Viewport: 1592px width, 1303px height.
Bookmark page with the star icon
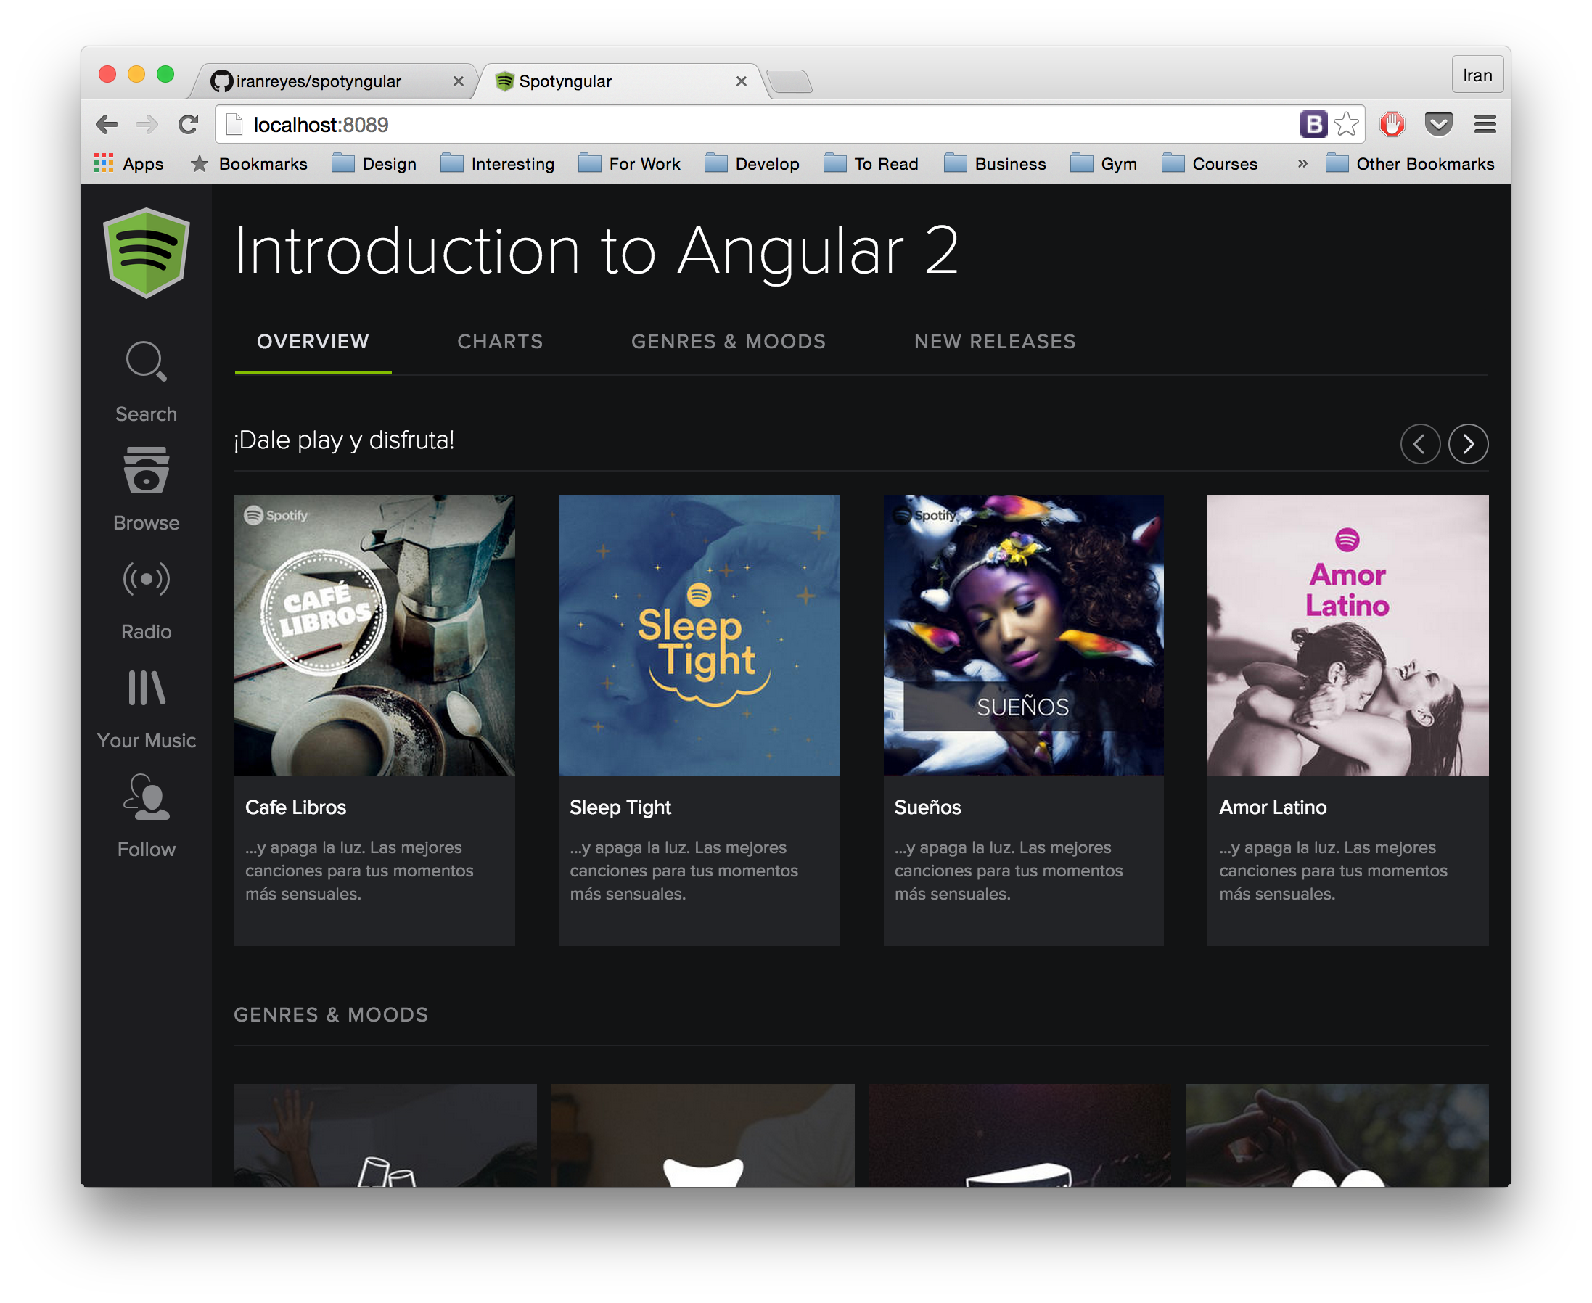point(1347,124)
